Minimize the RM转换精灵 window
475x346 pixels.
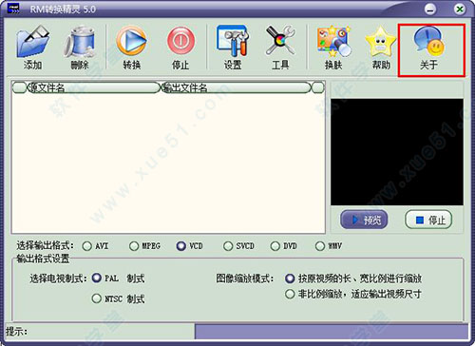click(x=430, y=9)
